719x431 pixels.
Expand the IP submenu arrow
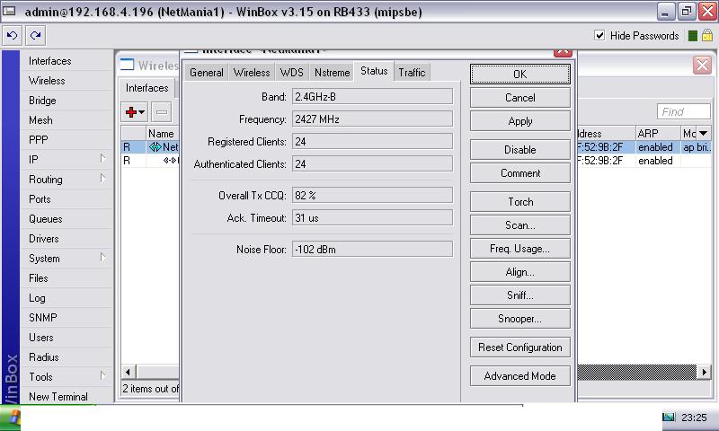click(102, 159)
